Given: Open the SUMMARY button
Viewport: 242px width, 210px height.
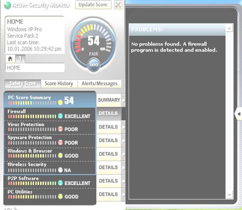Looking at the screenshot, I should [x=109, y=100].
